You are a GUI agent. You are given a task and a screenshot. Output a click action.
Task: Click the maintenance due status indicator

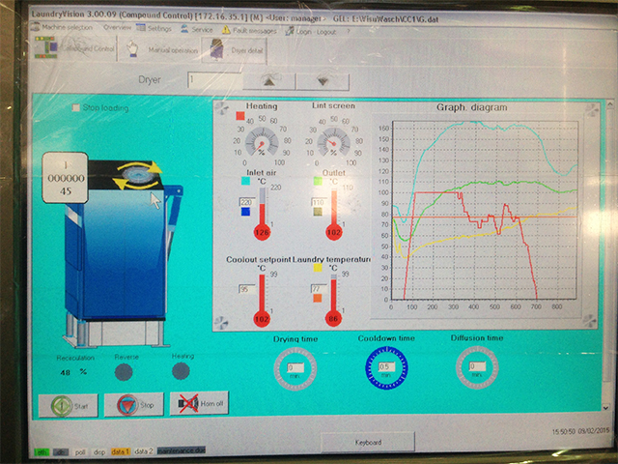pyautogui.click(x=182, y=450)
